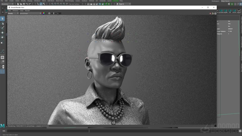
Task: Click the MEL command line input field
Action: pos(48,131)
